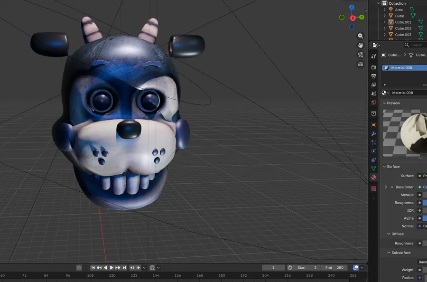Viewport: 427px width, 282px height.
Task: Click the green Y axis gizmo ball
Action: coord(362,17)
